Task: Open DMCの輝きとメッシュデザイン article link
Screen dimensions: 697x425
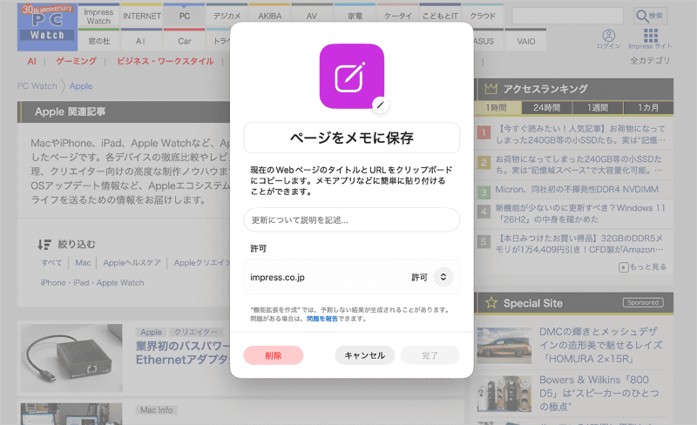Action: tap(600, 345)
